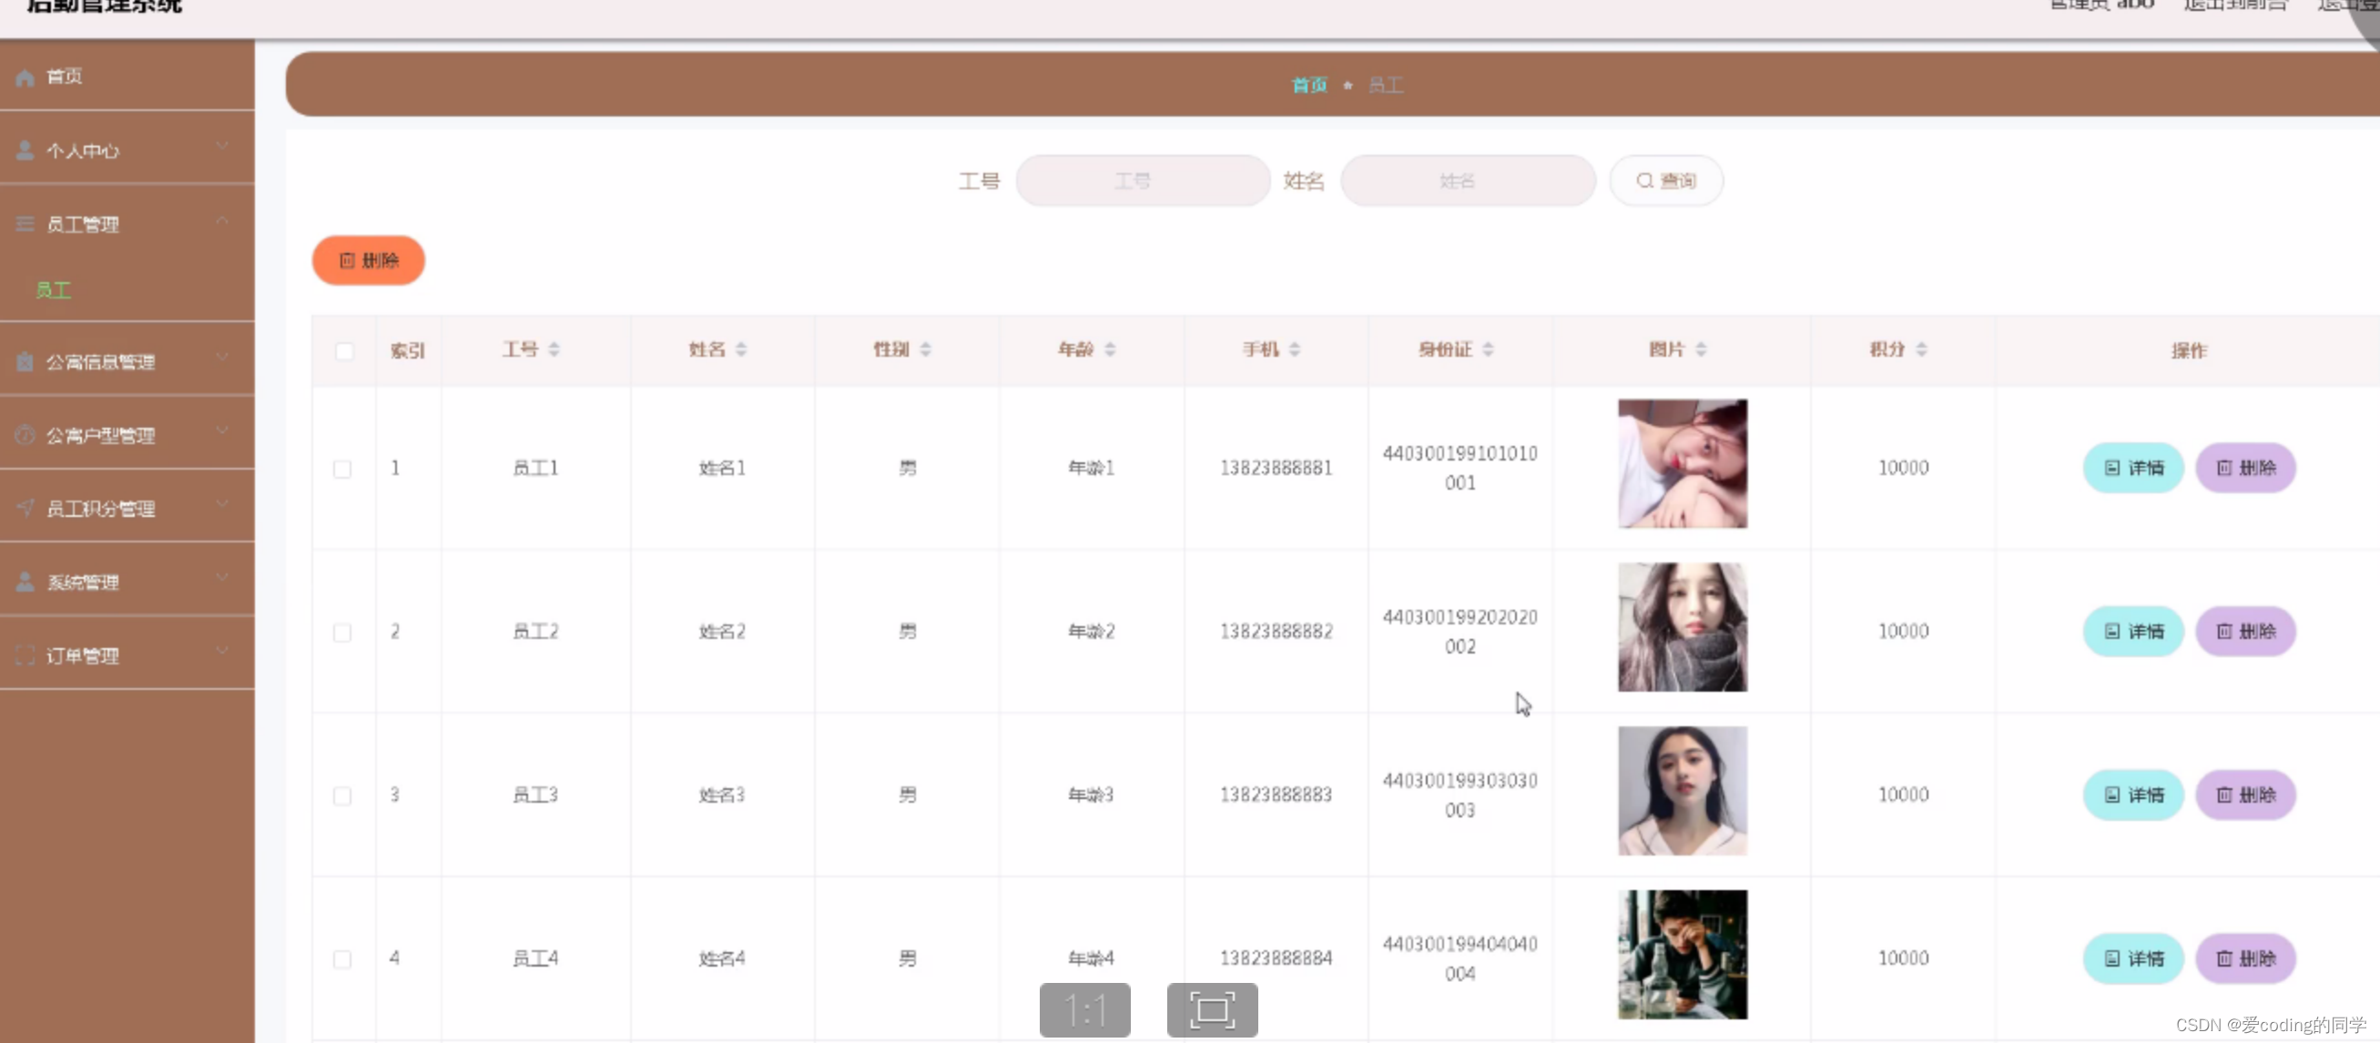The height and width of the screenshot is (1043, 2380).
Task: Click the 1:1 actual size overlay button
Action: tap(1084, 1009)
